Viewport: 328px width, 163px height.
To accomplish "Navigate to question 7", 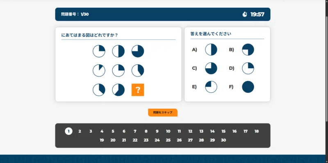I will (x=135, y=131).
